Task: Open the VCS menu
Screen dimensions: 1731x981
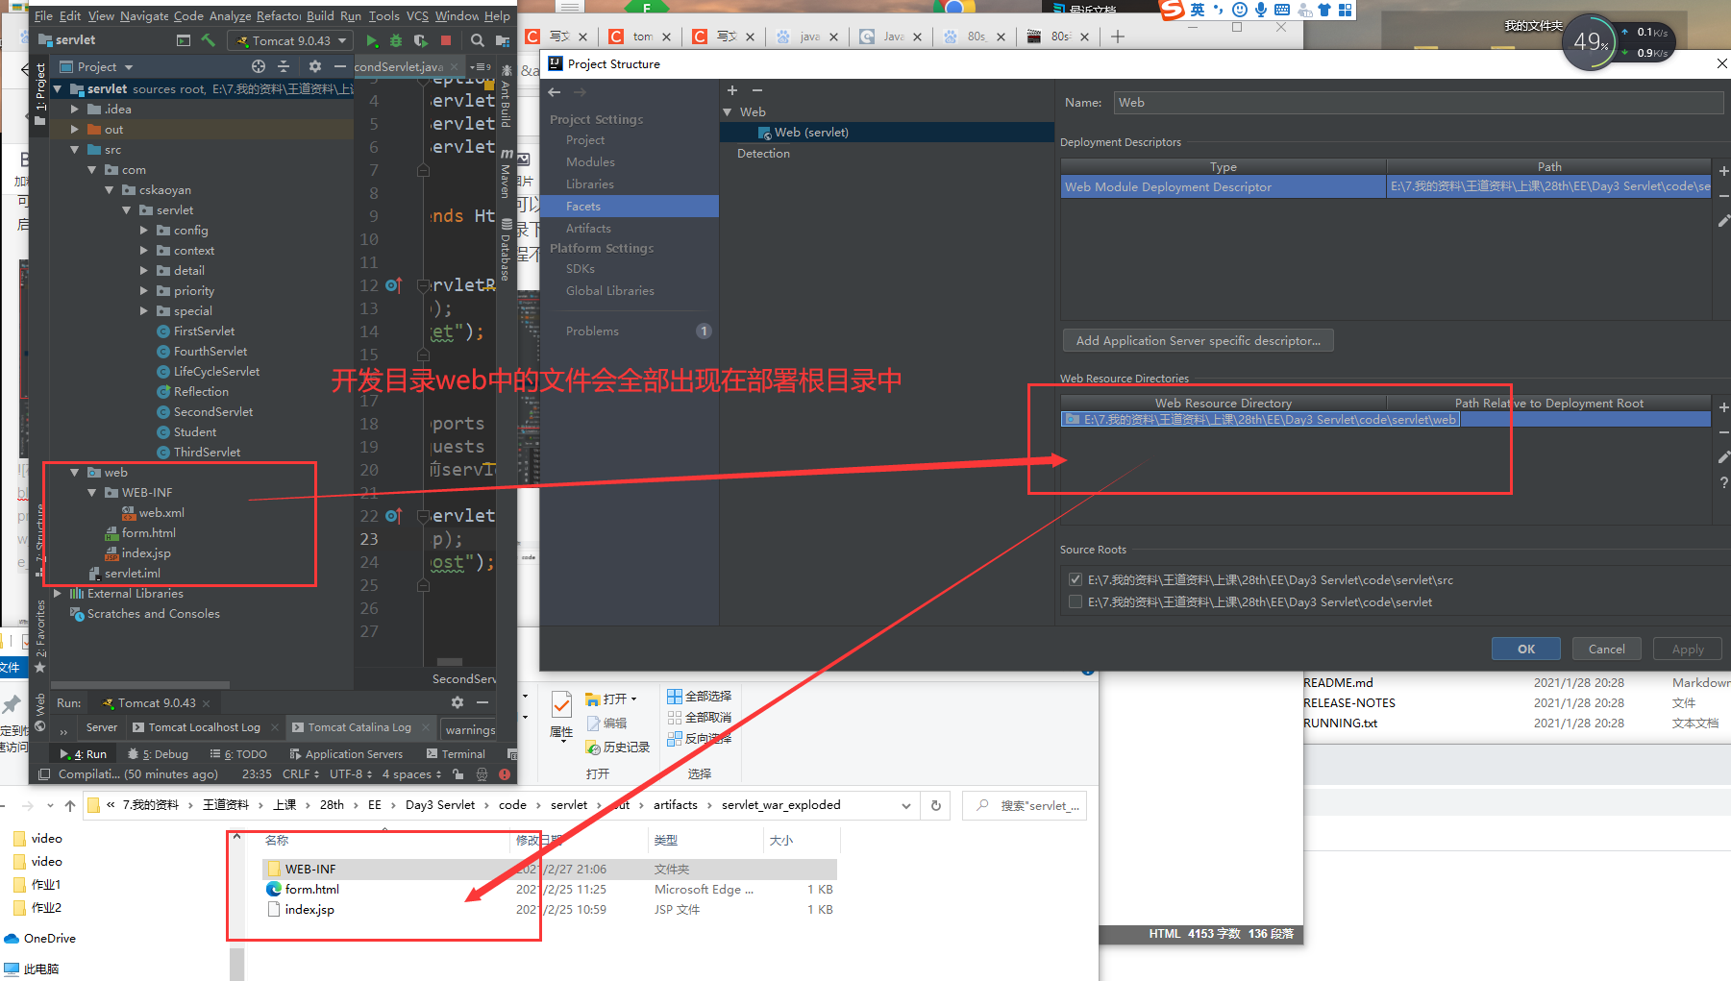Action: click(x=417, y=15)
